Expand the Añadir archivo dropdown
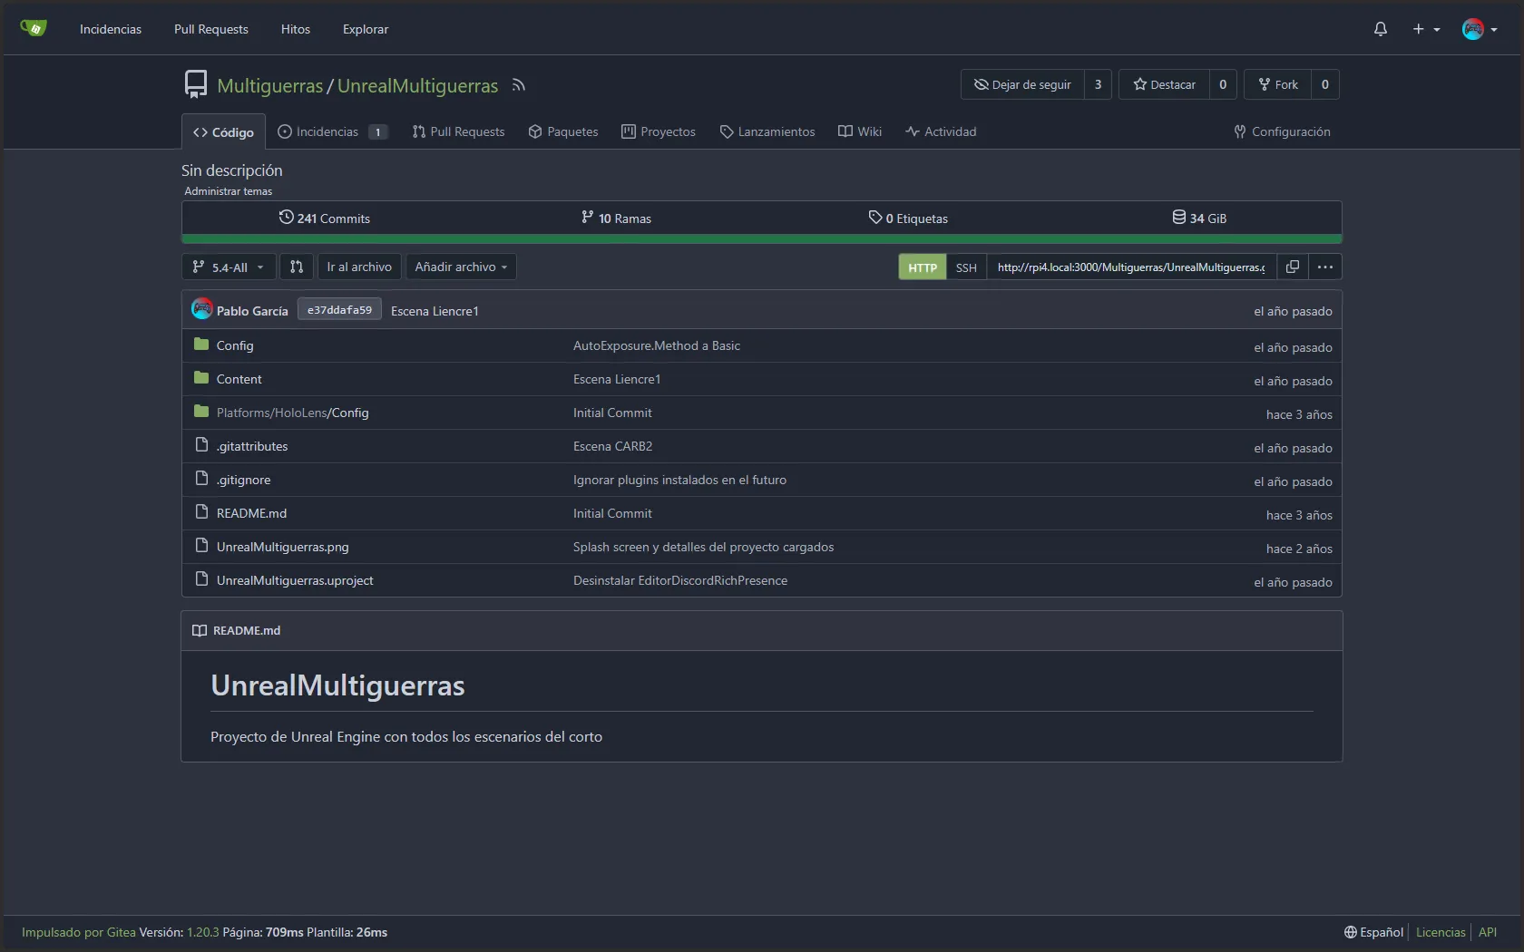1524x952 pixels. (x=461, y=267)
